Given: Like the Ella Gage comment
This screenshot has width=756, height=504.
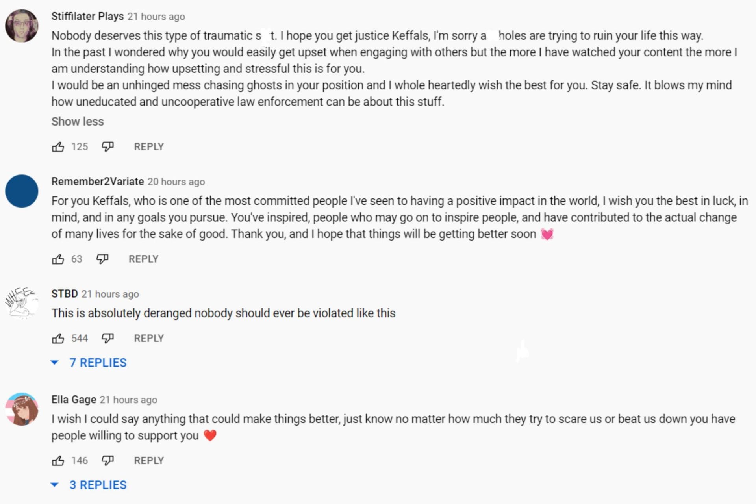Looking at the screenshot, I should click(x=58, y=461).
